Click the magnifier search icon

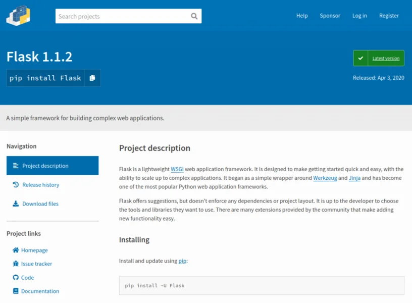coord(194,16)
